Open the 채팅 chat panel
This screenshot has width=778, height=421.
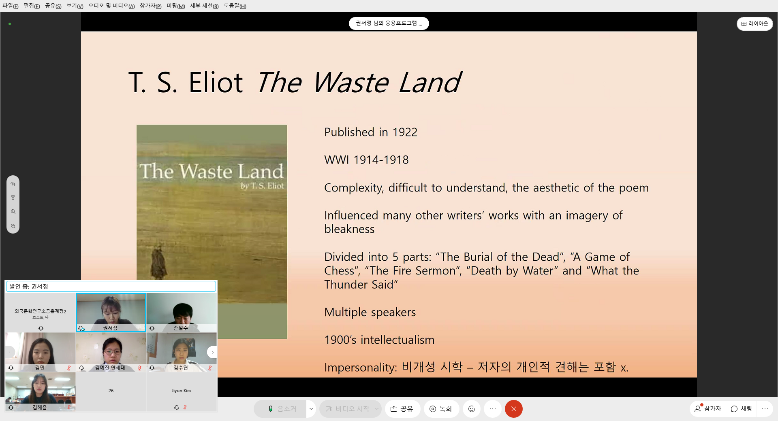[x=741, y=409]
